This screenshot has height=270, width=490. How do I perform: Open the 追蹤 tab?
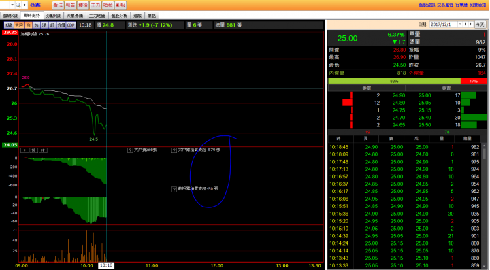[x=137, y=16]
